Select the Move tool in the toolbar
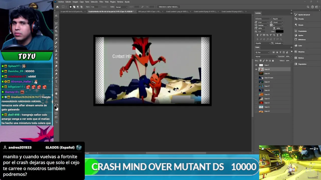This screenshot has height=180, width=321. [56, 15]
